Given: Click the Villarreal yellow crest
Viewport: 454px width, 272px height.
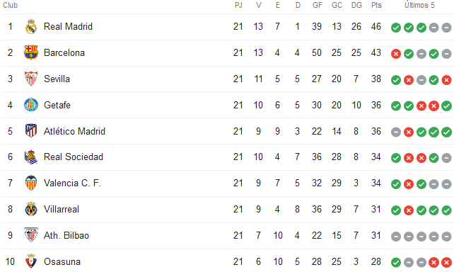Looking at the screenshot, I should tap(31, 209).
